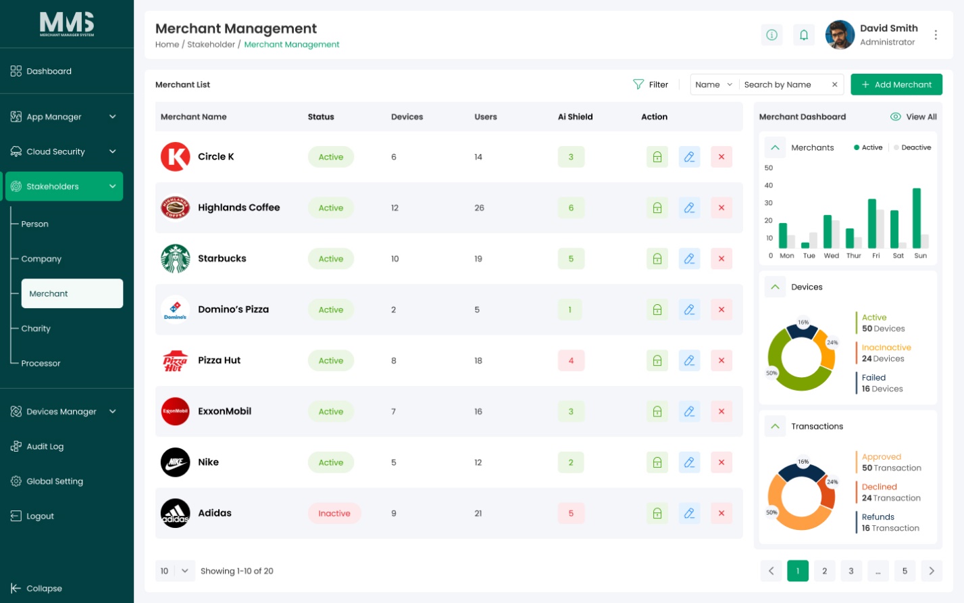Viewport: 964px width, 603px height.
Task: Open the three-dot menu beside David Smith
Action: [936, 34]
